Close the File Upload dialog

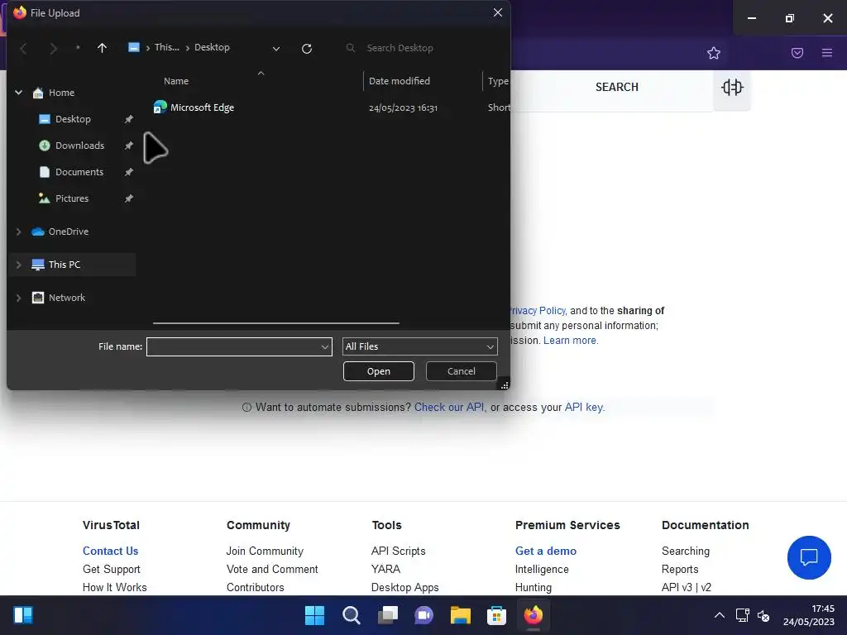(x=497, y=12)
